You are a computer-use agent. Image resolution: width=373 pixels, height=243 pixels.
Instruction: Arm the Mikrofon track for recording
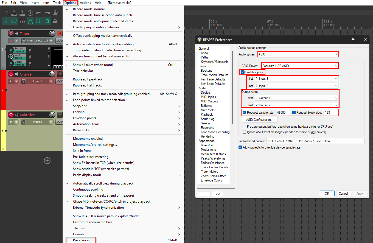click(11, 115)
